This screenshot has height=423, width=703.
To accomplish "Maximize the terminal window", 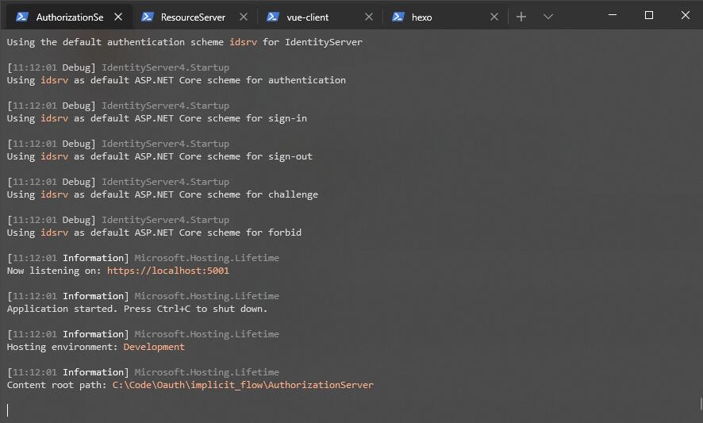I will 649,15.
